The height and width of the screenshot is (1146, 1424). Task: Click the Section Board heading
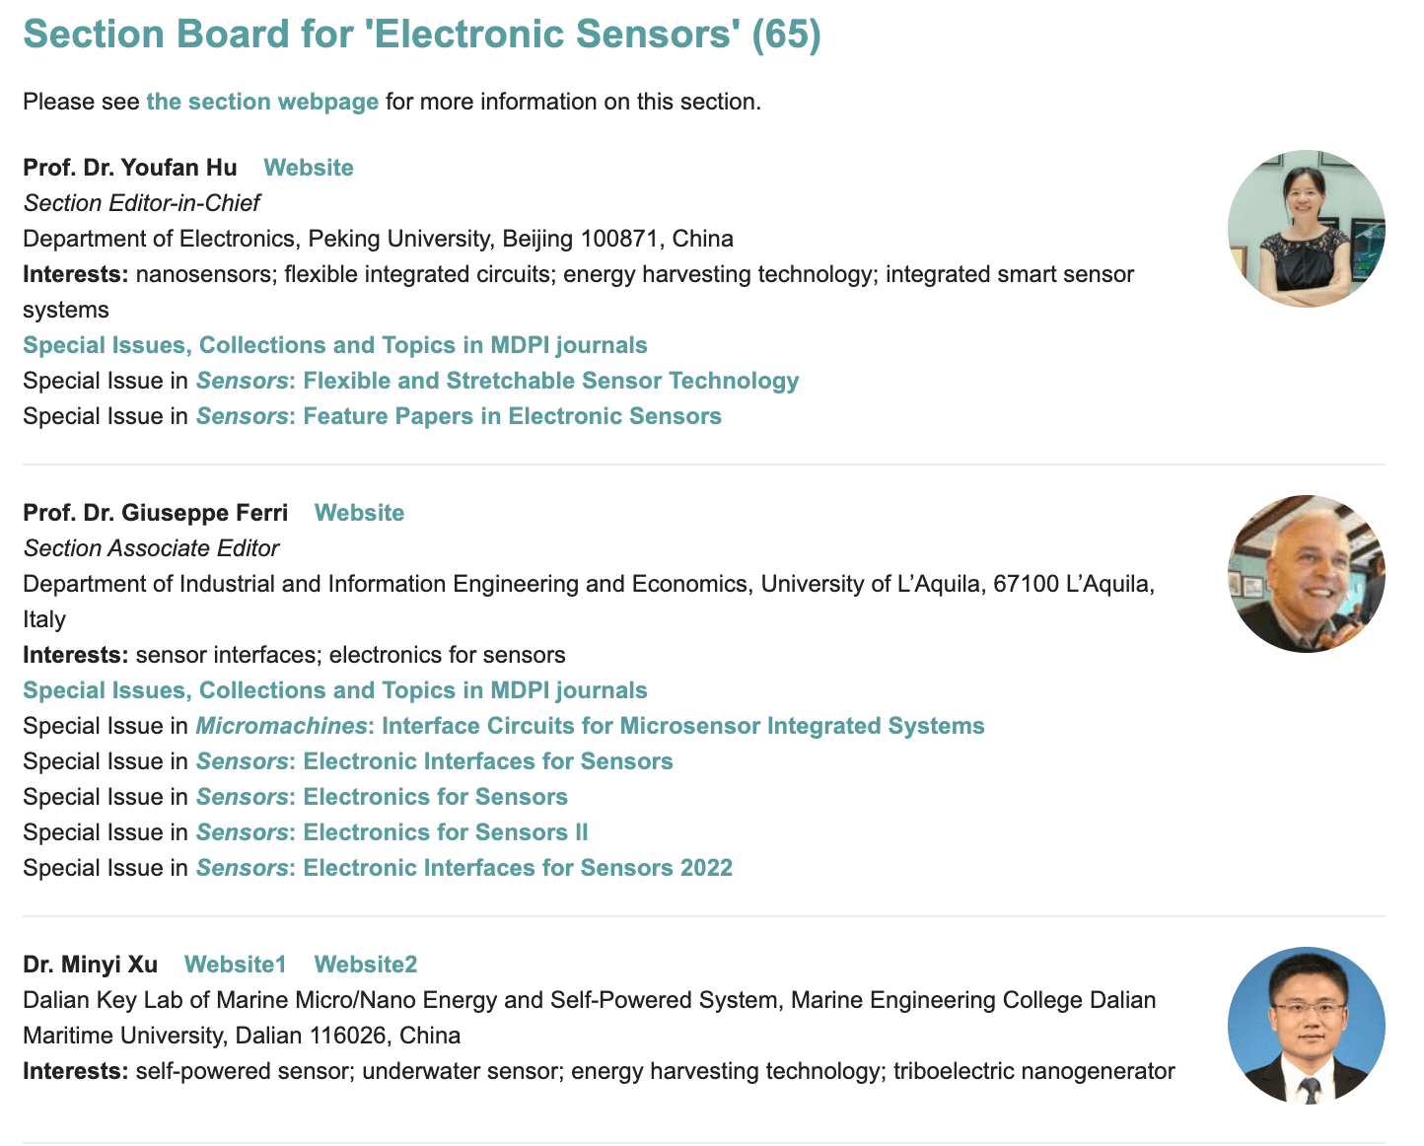click(x=422, y=35)
